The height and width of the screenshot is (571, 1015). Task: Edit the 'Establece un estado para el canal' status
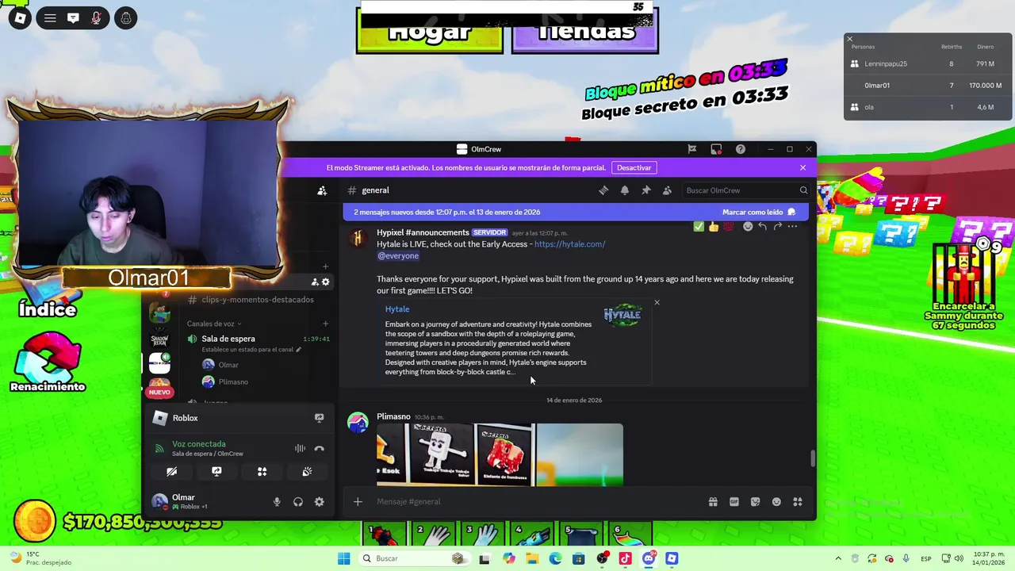[x=251, y=350]
